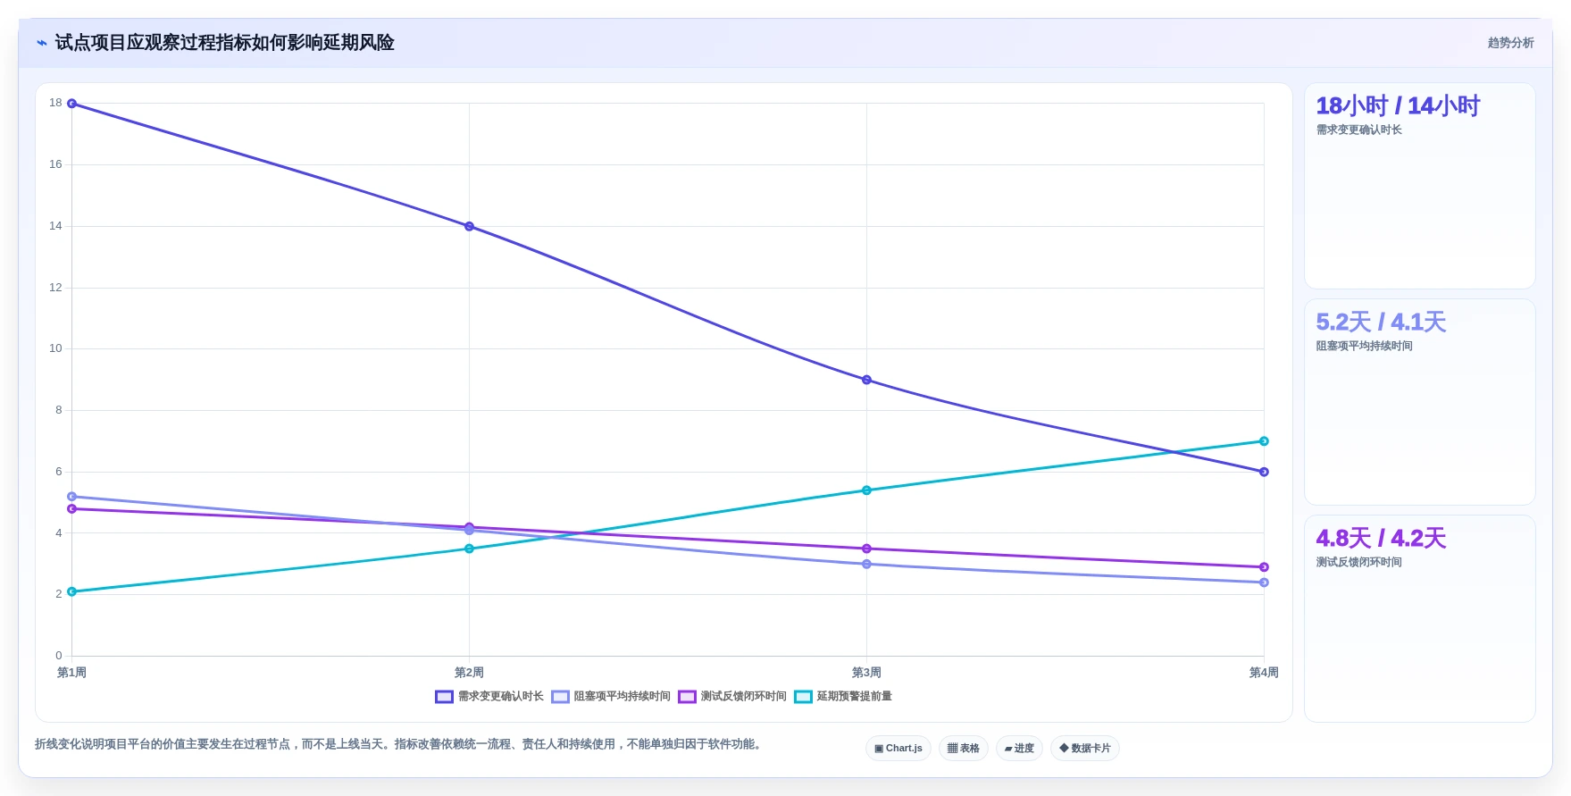1571x796 pixels.
Task: Click the 数据卡片 tag chip
Action: [x=1085, y=749]
